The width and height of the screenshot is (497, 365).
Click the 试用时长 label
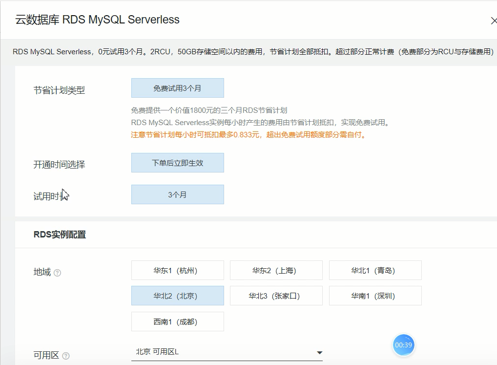(51, 196)
